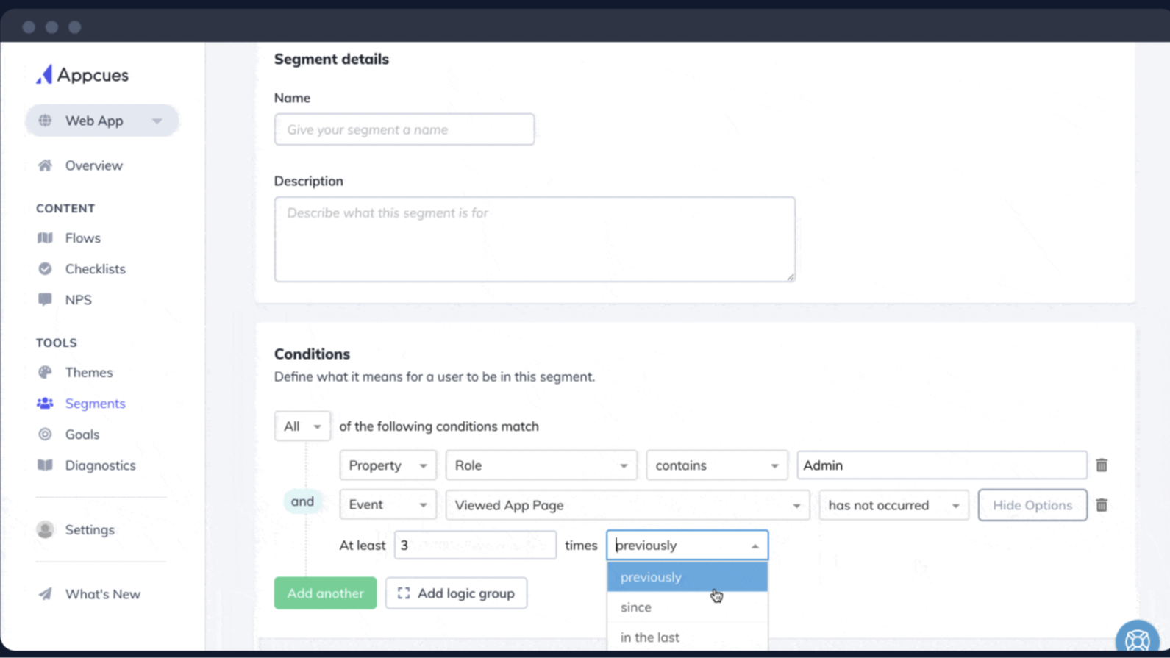Click the Hide Options button
This screenshot has height=658, width=1170.
click(x=1032, y=505)
